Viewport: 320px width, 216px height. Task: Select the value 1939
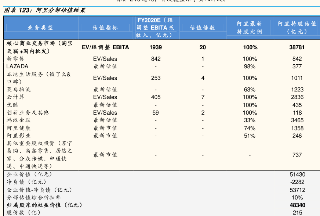pos(156,47)
